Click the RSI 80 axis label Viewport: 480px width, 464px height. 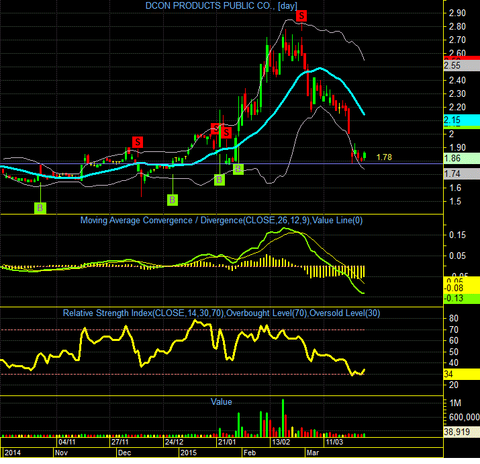454,318
